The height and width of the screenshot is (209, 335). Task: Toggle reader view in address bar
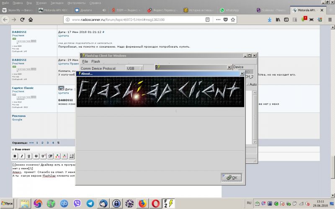(x=207, y=20)
